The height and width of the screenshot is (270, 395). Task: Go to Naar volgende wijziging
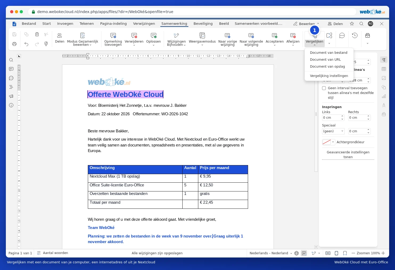251,39
